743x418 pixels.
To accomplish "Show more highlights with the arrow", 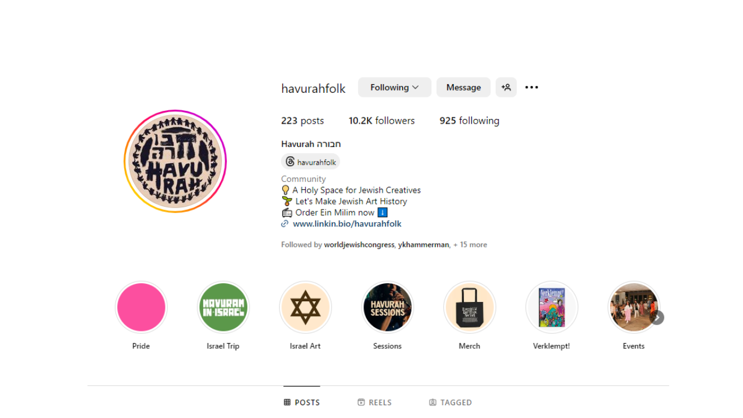I will point(657,318).
